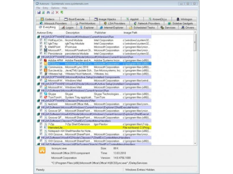Click the Adobe ARM entry icon
This screenshot has width=233, height=174.
[46, 60]
